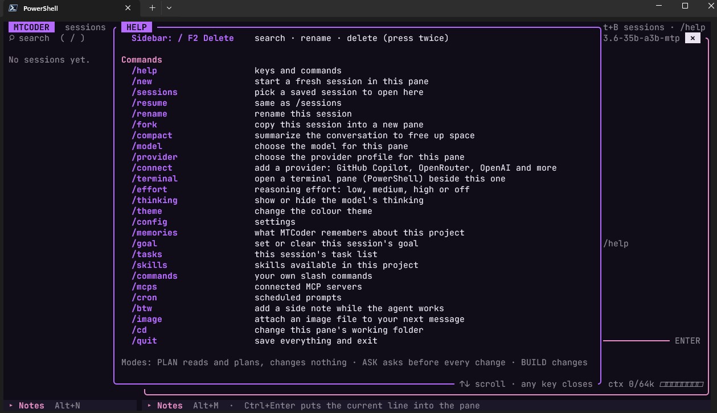Click the /resume command
Viewport: 717px width, 413px height.
(149, 103)
